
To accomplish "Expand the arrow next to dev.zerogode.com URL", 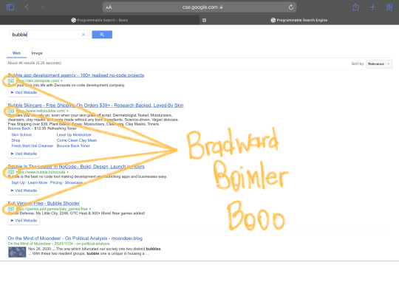I will point(61,81).
